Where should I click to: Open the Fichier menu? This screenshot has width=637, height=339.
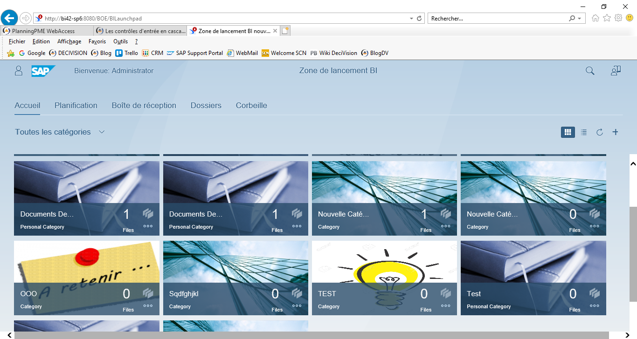point(17,41)
